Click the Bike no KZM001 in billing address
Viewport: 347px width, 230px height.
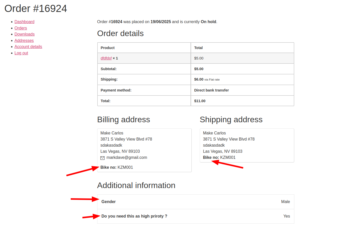117,167
